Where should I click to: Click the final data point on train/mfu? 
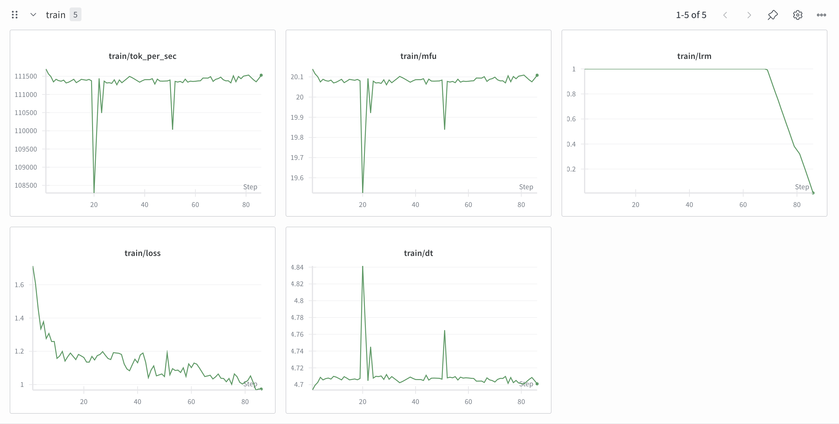pos(537,75)
